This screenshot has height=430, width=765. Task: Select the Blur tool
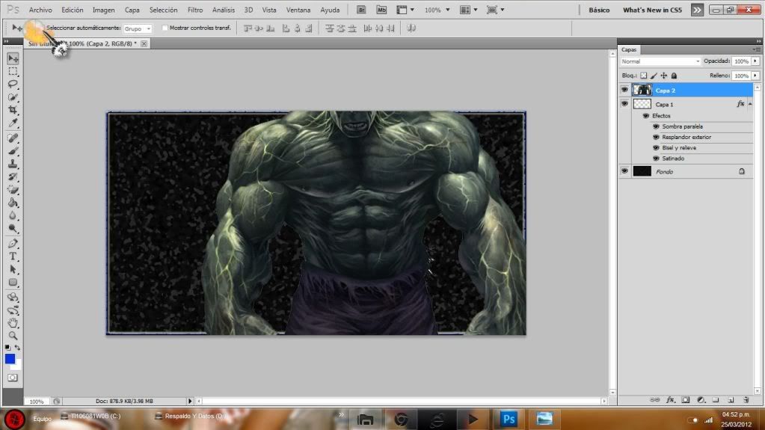(x=13, y=215)
